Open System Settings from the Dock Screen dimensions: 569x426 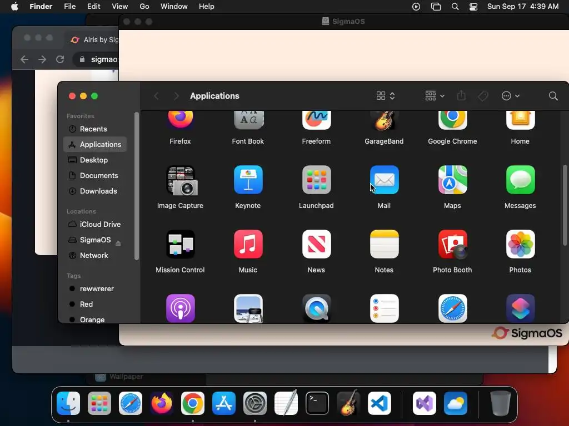pyautogui.click(x=254, y=403)
